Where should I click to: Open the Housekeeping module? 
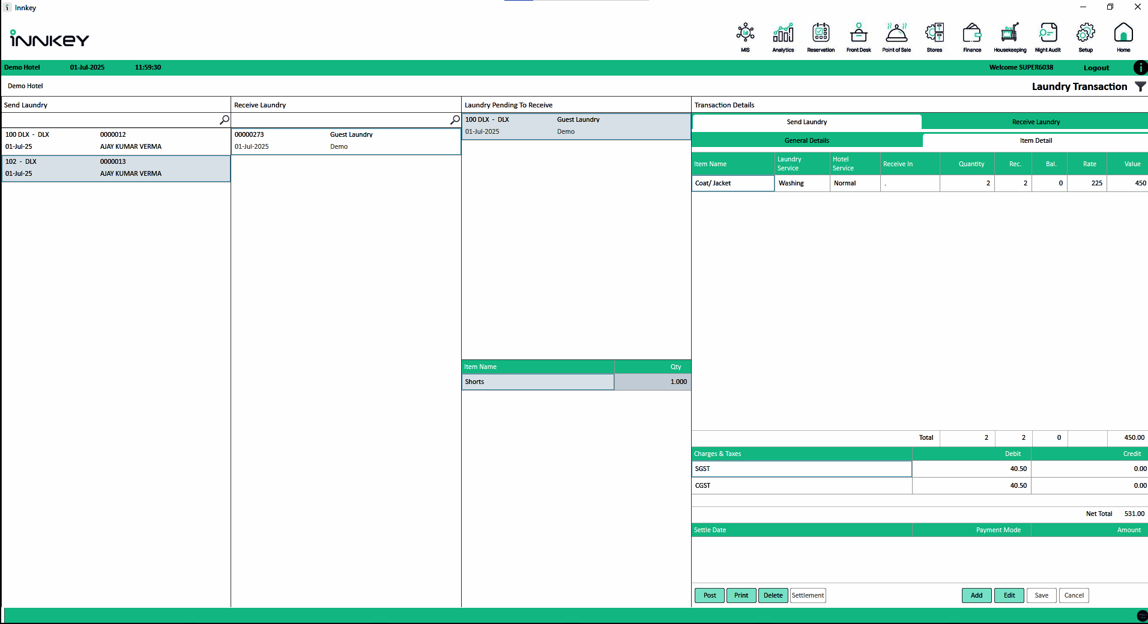coord(1010,37)
